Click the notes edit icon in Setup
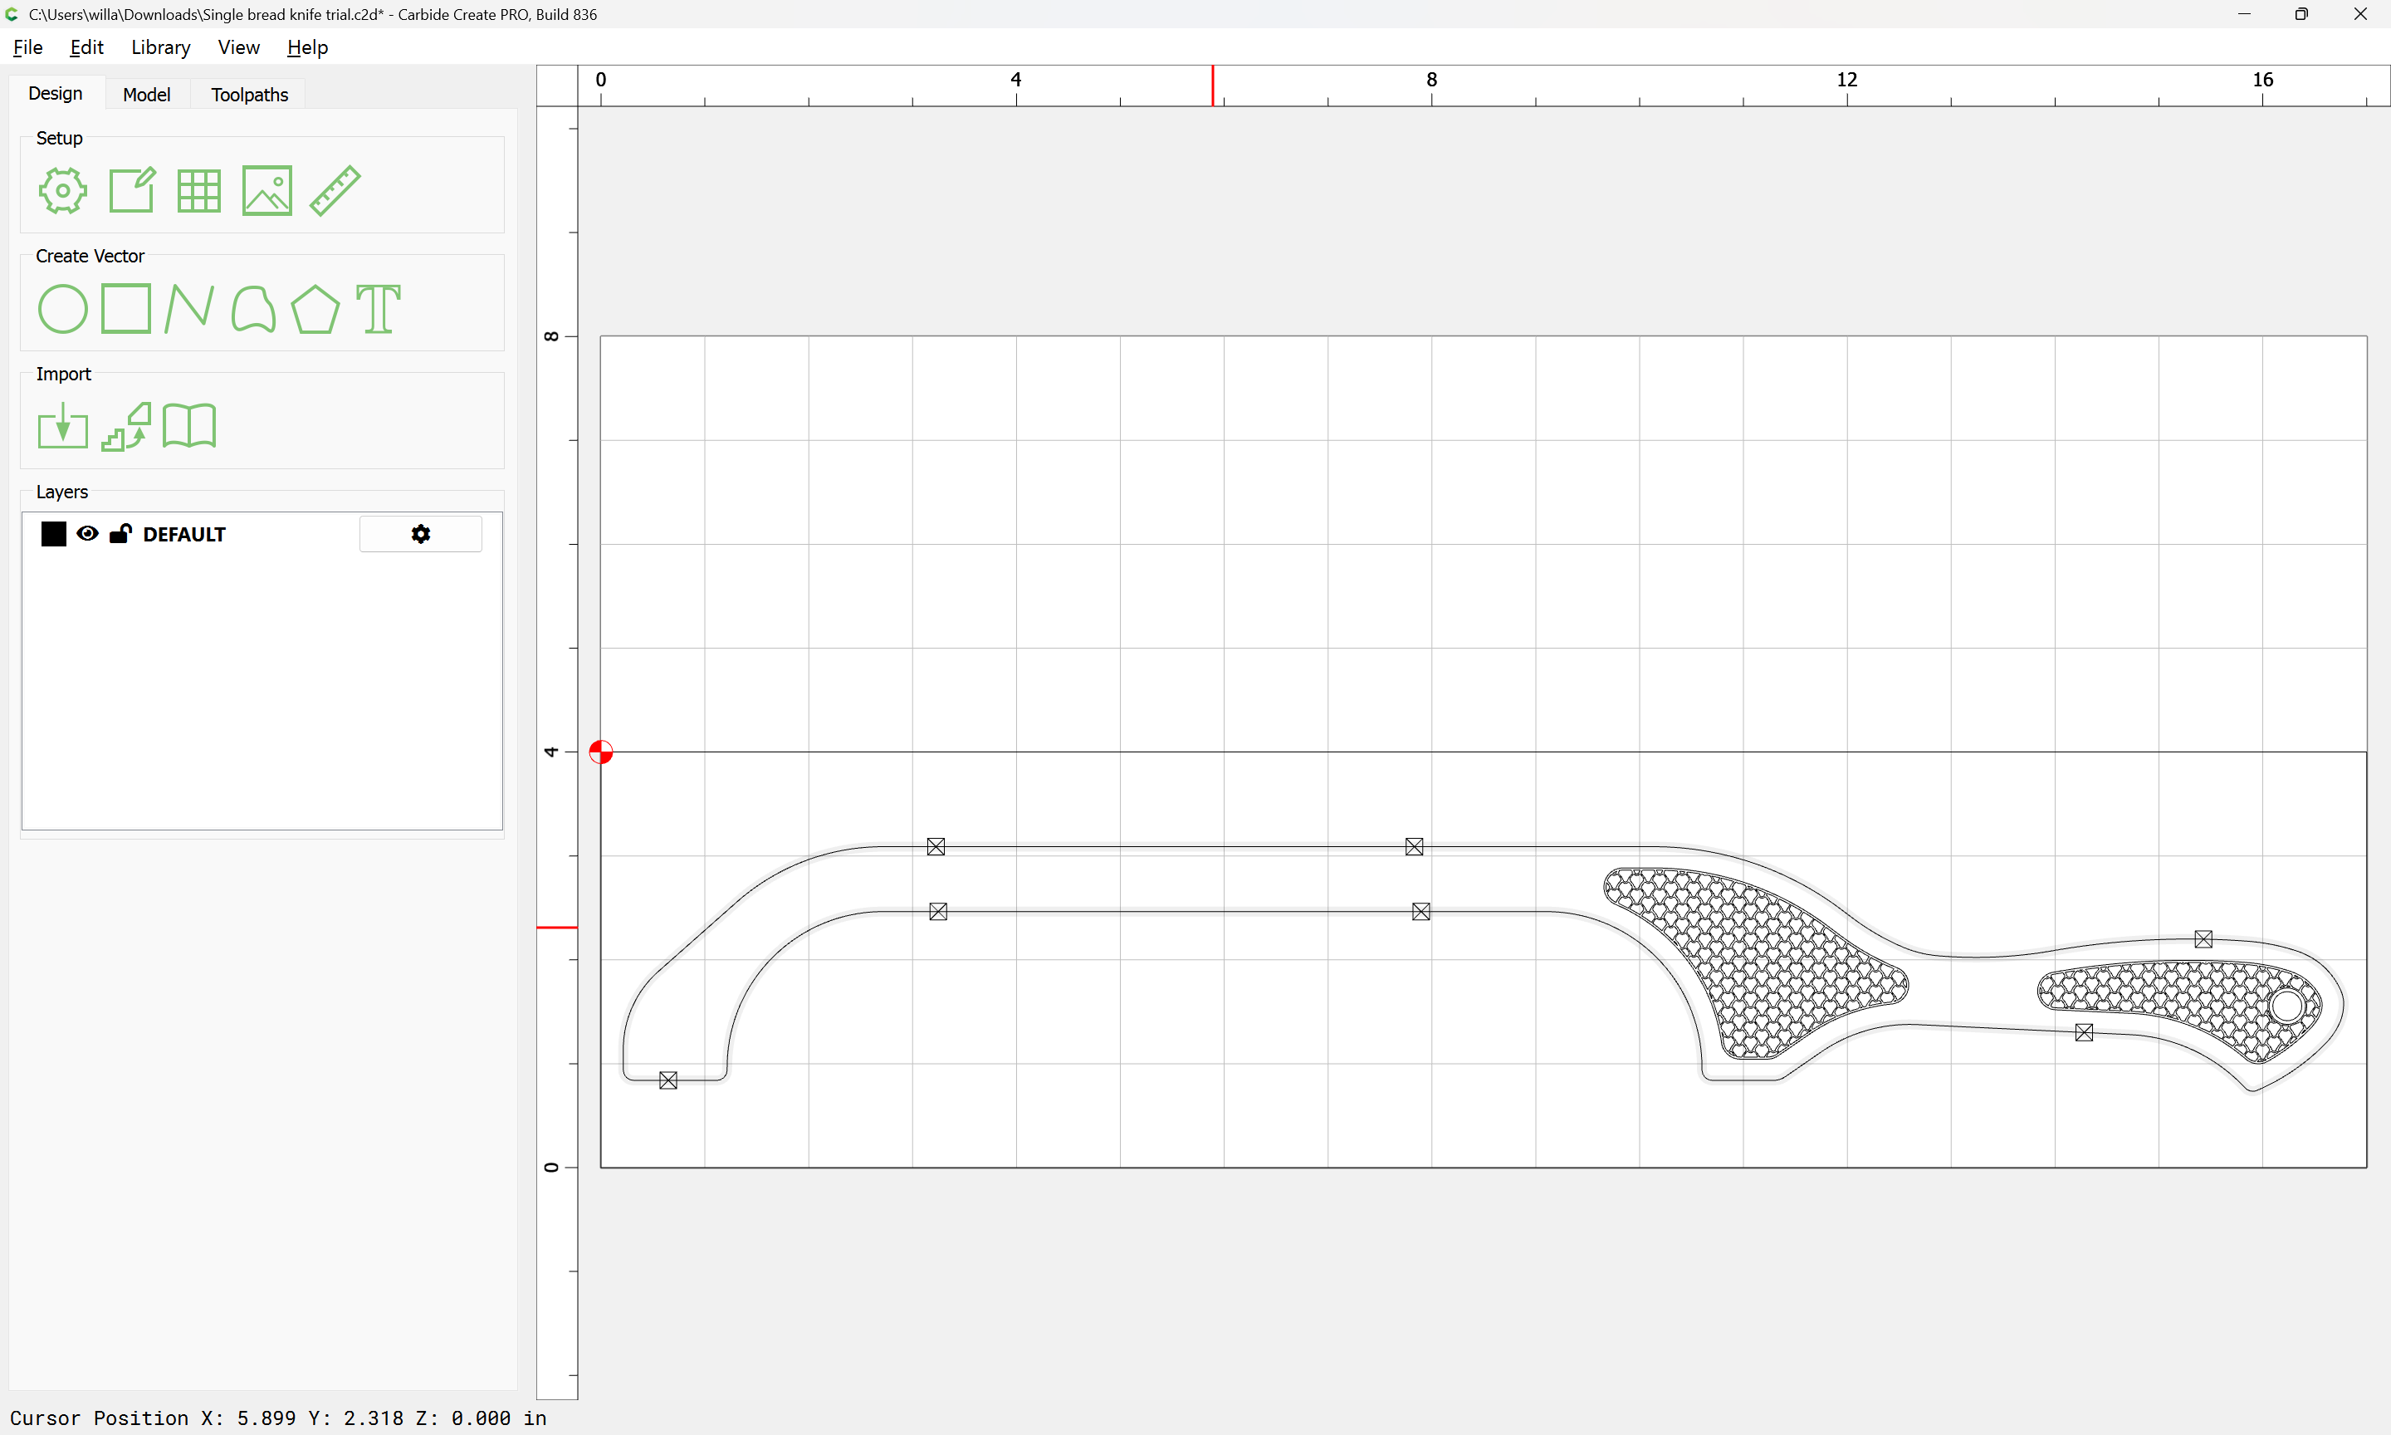This screenshot has height=1435, width=2391. tap(131, 190)
